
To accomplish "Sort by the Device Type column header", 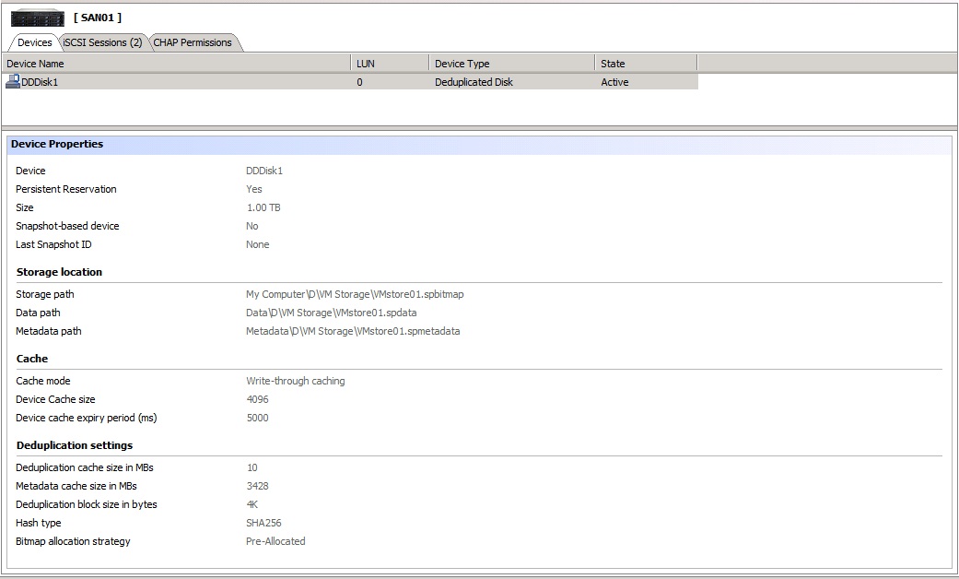I will (512, 64).
